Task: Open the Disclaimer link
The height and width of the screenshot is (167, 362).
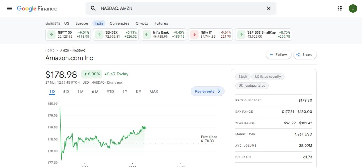Action: [x=115, y=83]
